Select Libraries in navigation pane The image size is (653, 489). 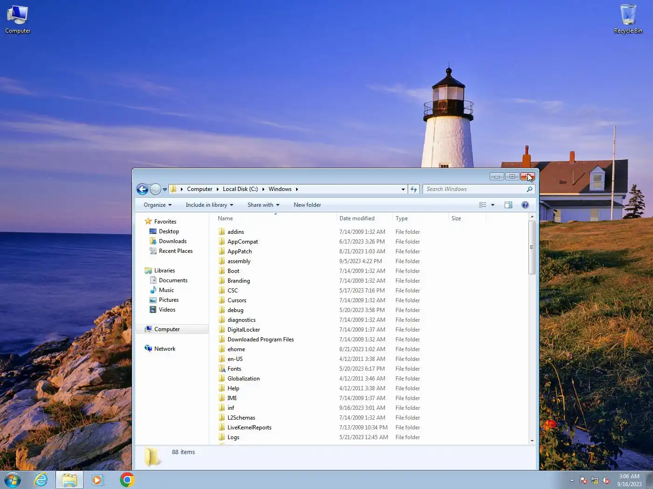[165, 271]
